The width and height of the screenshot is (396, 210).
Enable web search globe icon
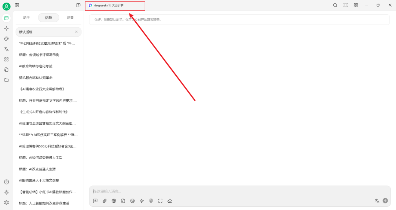pyautogui.click(x=114, y=201)
